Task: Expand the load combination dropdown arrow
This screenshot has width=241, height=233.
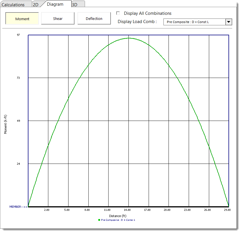Action: 228,22
